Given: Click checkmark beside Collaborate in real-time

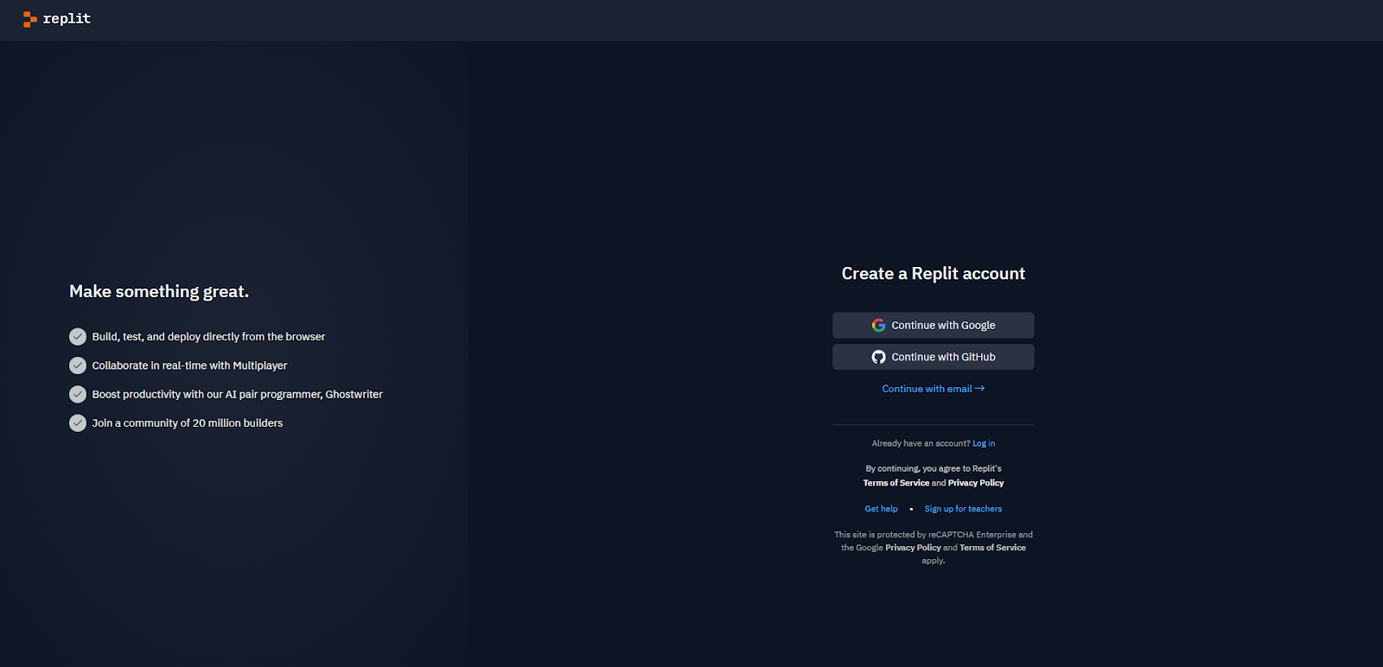Looking at the screenshot, I should click(78, 365).
